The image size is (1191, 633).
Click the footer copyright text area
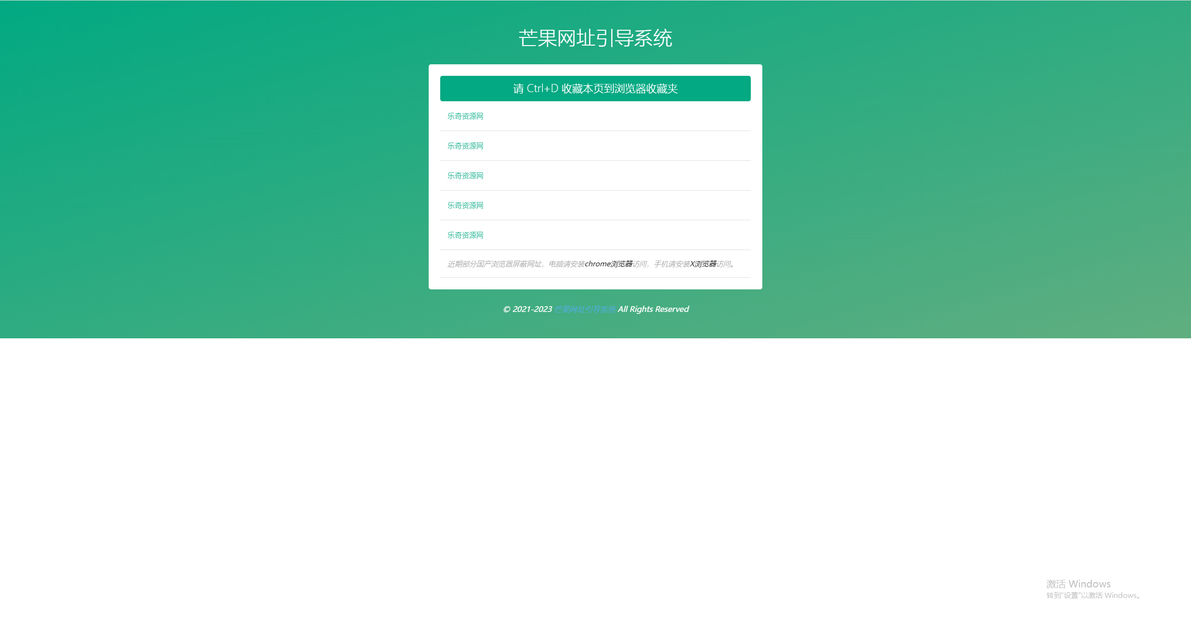(595, 309)
